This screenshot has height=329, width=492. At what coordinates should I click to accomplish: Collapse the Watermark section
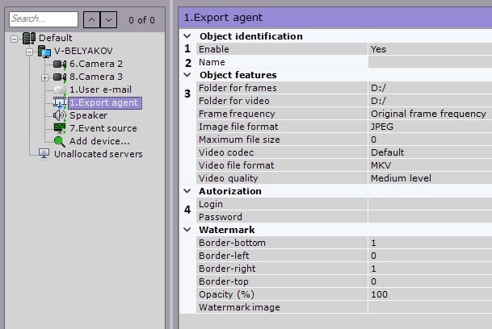(187, 230)
